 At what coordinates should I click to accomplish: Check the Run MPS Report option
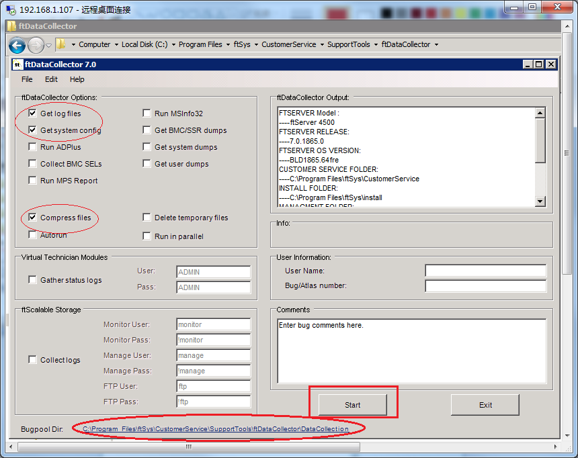[x=32, y=180]
